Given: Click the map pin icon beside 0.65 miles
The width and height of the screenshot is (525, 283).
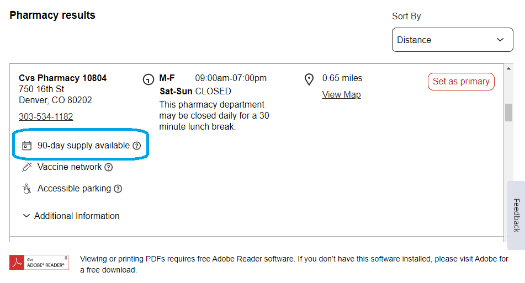Looking at the screenshot, I should [x=309, y=79].
